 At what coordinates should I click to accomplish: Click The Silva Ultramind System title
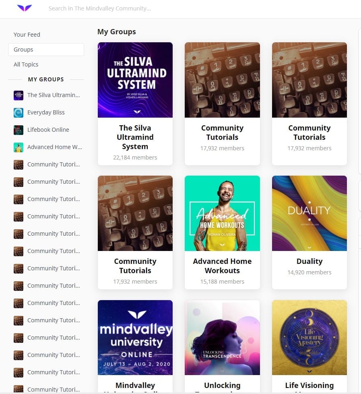(135, 137)
